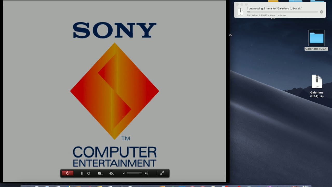Toggle full screen mode in the game bar

[162, 173]
